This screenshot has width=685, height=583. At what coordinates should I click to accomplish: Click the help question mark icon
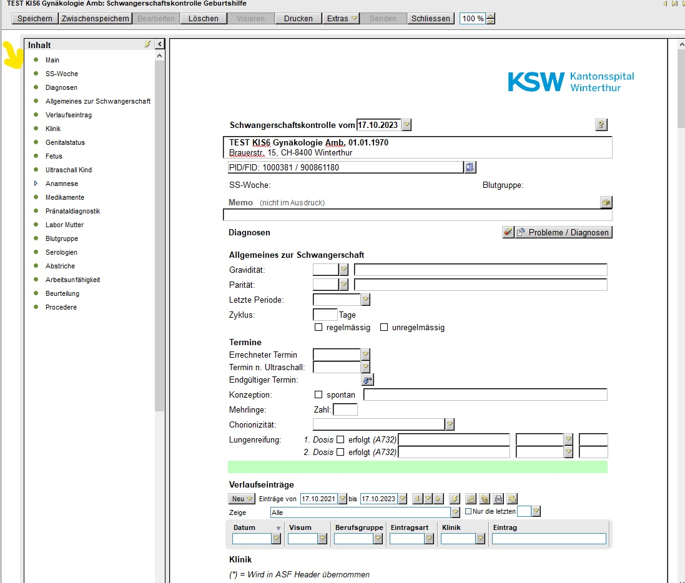click(x=601, y=125)
